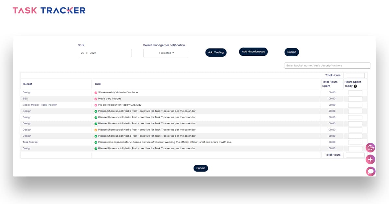Open the floating chat icon

371,171
